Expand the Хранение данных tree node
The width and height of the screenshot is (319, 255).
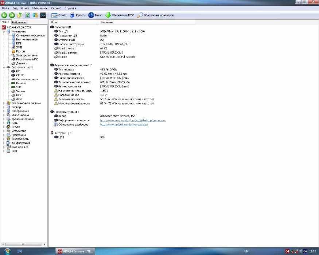[x=4, y=119]
